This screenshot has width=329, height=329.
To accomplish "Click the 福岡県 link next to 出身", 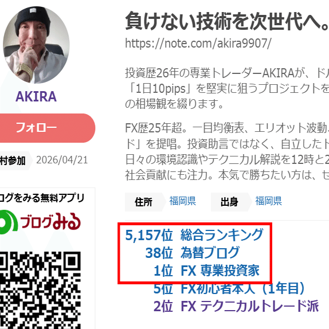I will click(x=268, y=201).
